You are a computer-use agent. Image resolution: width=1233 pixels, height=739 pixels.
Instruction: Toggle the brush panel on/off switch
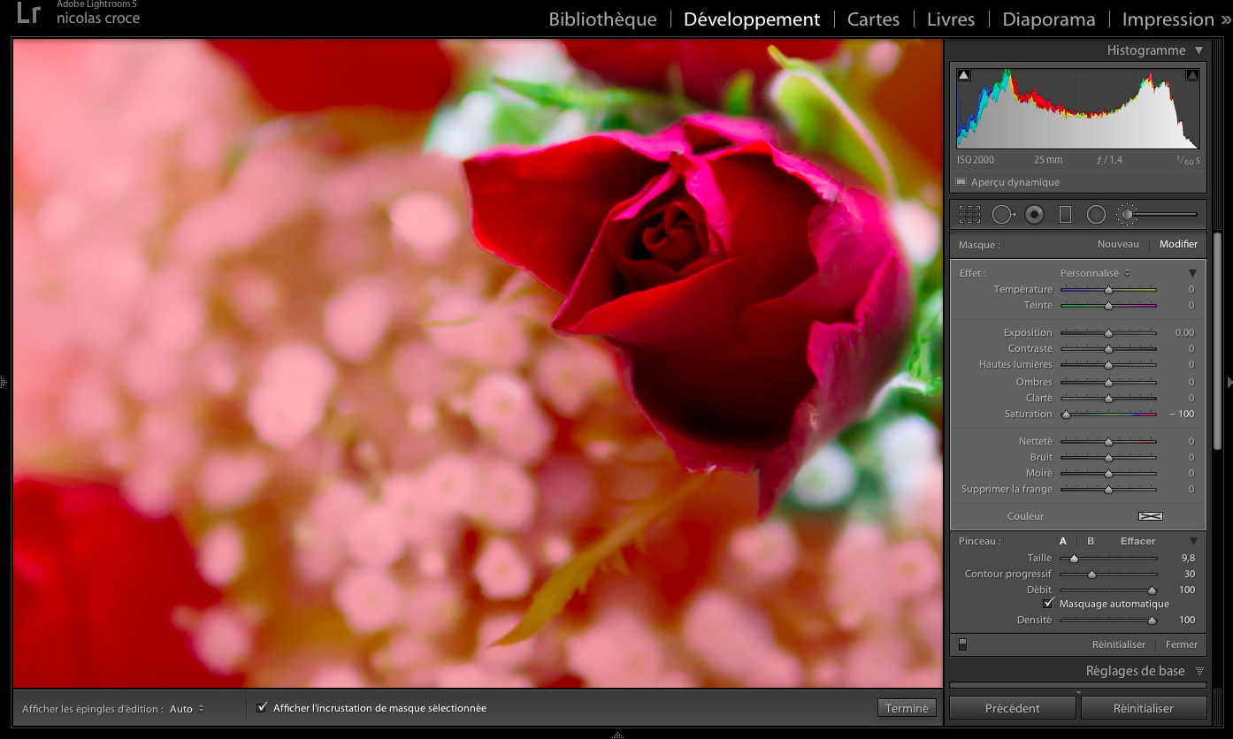pos(963,644)
